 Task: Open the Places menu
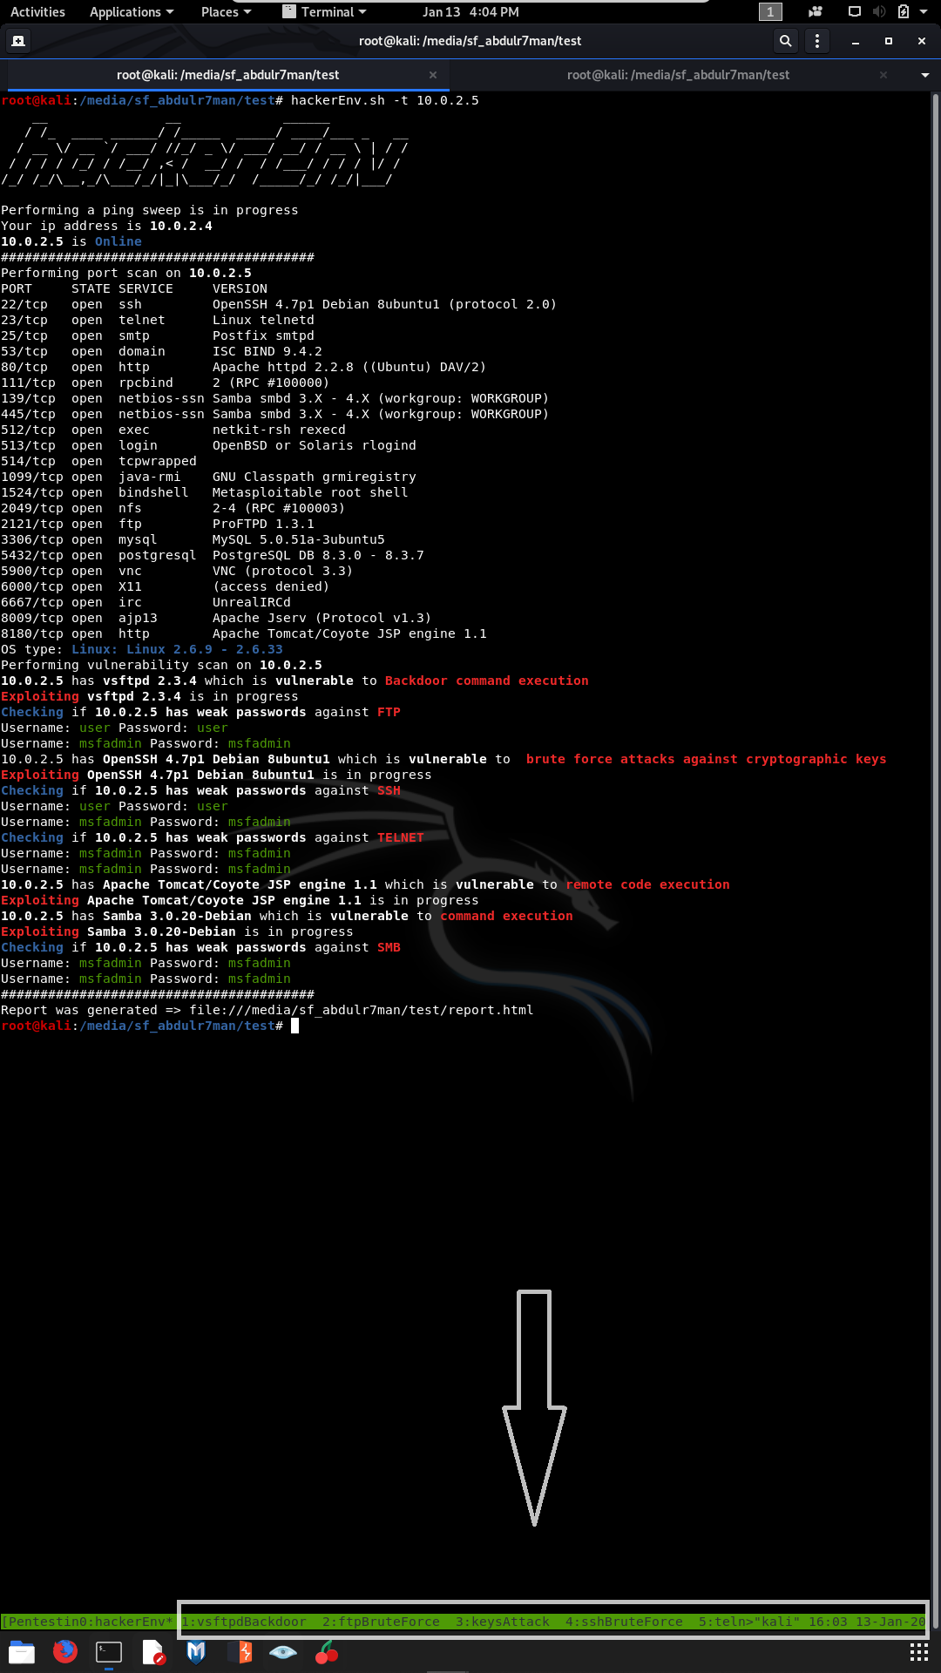226,11
